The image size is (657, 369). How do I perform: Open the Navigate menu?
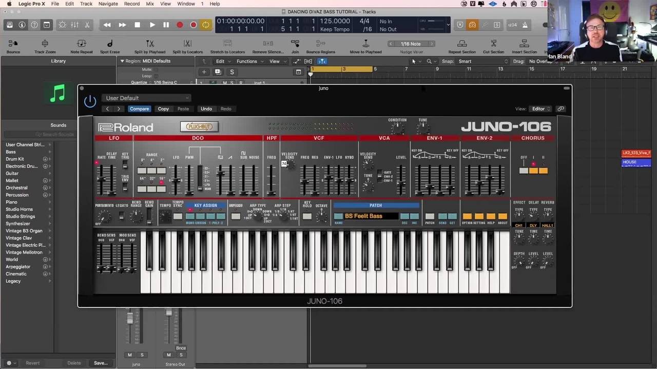[108, 4]
